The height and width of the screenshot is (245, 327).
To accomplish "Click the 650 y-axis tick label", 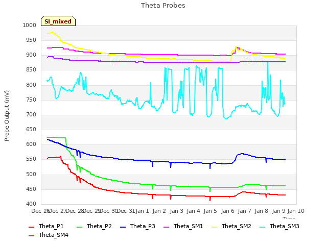I will tap(31, 129).
